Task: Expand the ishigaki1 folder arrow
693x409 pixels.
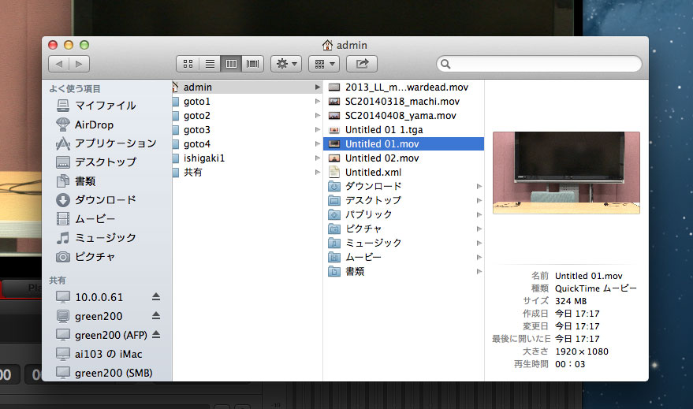Action: pyautogui.click(x=318, y=158)
